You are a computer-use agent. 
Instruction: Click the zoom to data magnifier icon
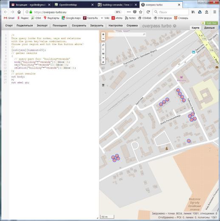click(103, 45)
